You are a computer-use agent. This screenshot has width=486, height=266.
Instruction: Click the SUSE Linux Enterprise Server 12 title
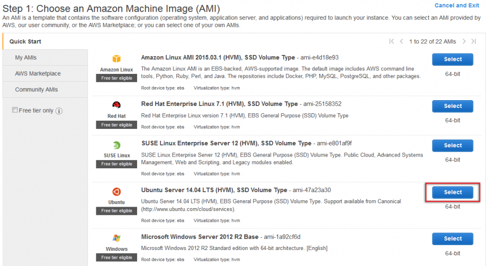point(226,143)
